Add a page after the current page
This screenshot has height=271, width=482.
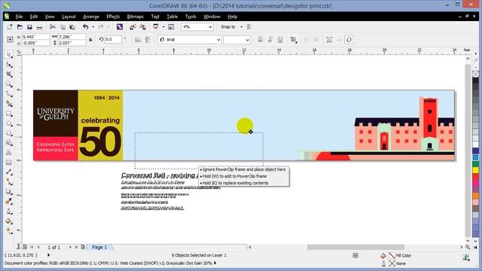click(83, 247)
